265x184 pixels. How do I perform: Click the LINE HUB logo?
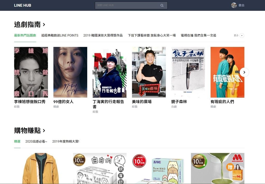tap(23, 5)
